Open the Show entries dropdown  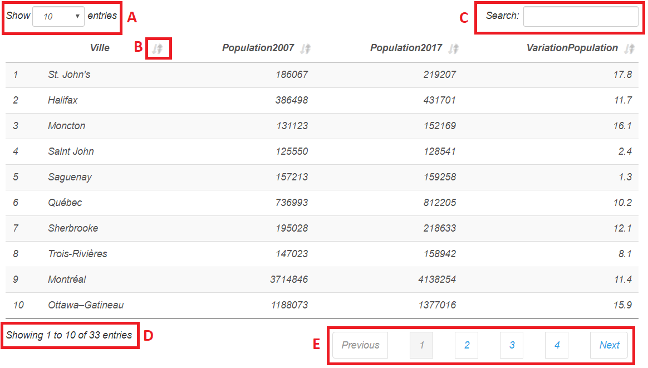click(x=58, y=17)
